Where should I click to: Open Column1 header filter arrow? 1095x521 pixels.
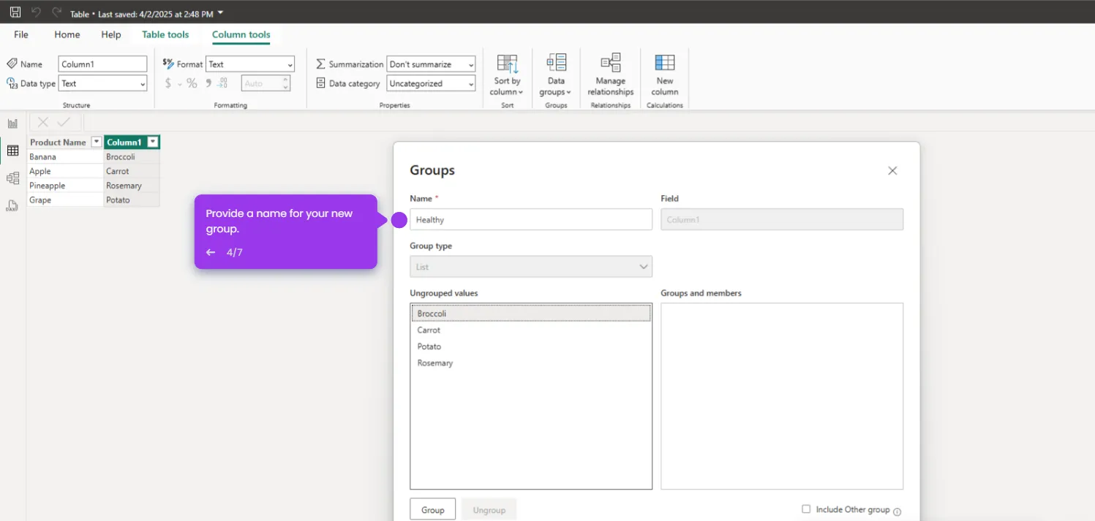[152, 142]
